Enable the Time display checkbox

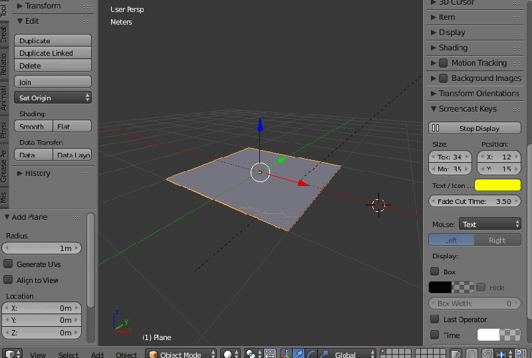435,335
